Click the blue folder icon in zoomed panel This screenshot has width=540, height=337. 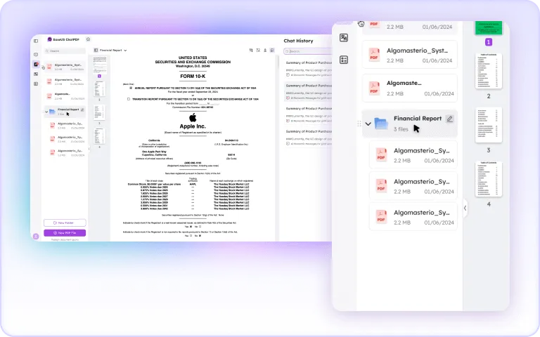(x=381, y=123)
